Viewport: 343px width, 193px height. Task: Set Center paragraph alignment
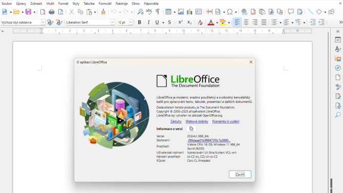246,23
